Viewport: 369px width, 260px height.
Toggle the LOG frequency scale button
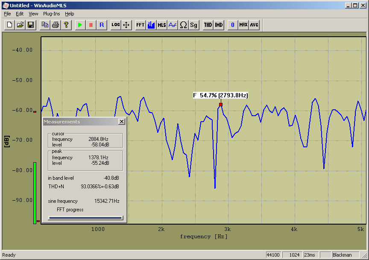116,25
